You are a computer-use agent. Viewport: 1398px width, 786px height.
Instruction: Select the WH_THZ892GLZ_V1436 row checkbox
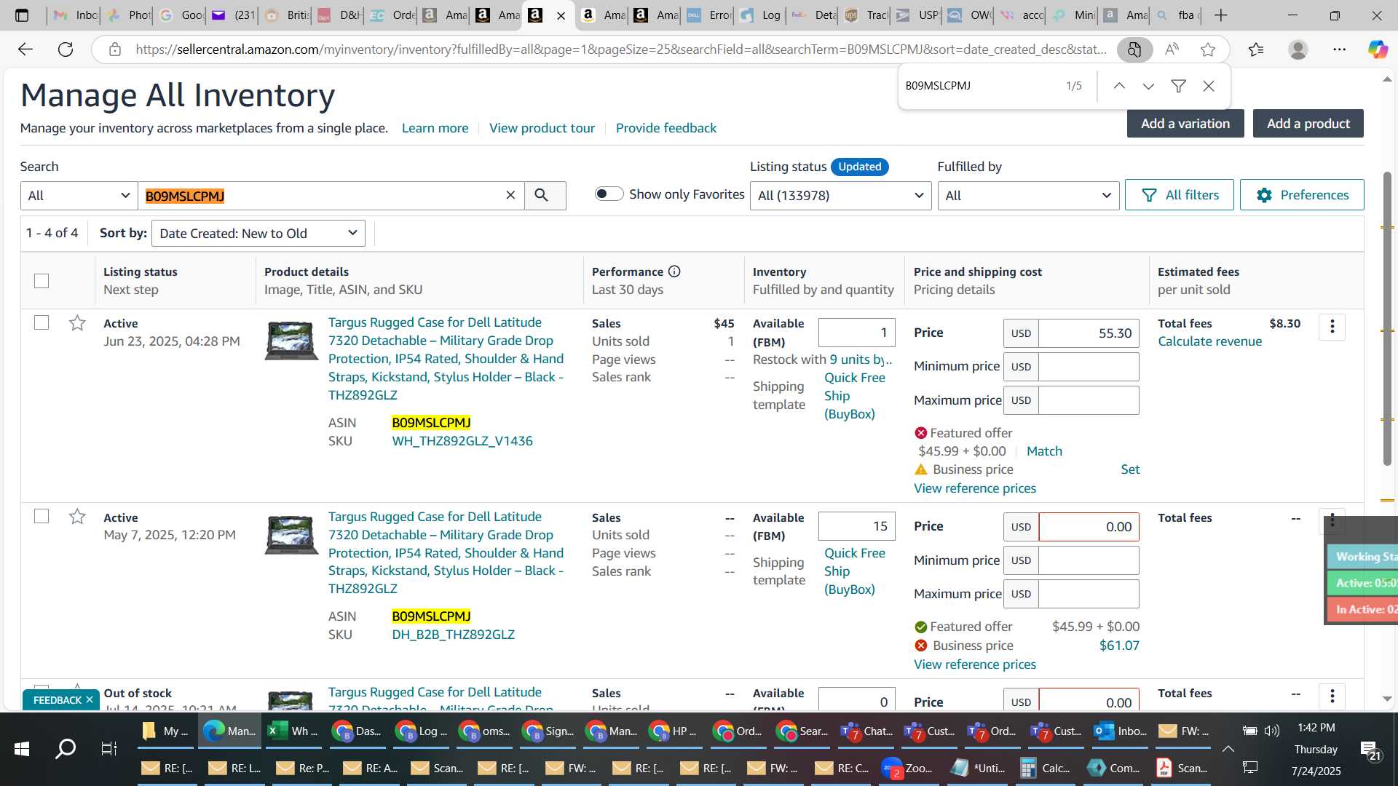[x=42, y=322]
